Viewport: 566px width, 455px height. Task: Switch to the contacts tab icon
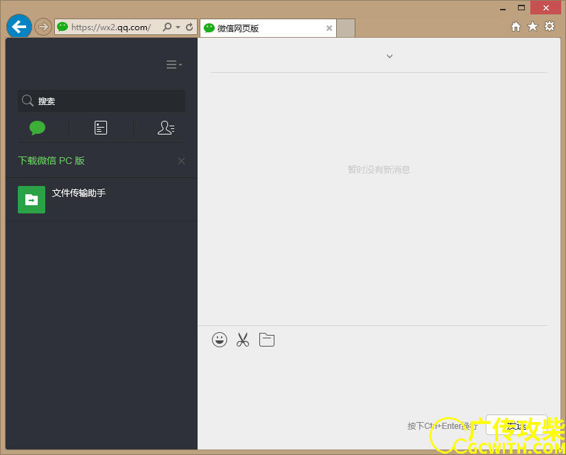tap(166, 128)
